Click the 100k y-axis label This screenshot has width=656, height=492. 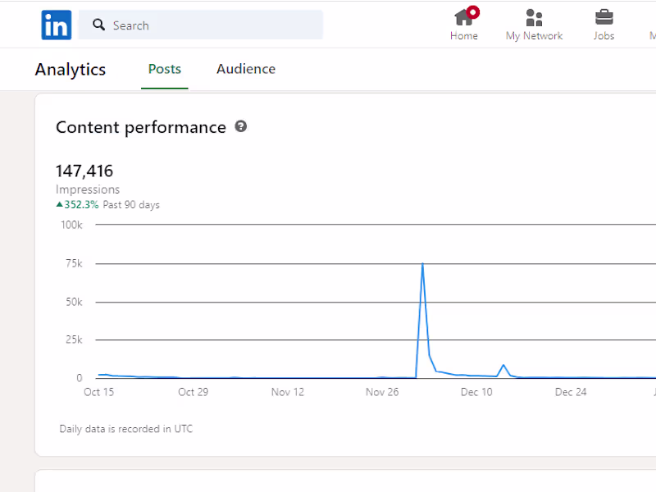coord(72,225)
